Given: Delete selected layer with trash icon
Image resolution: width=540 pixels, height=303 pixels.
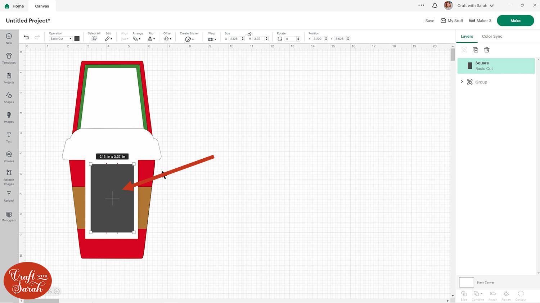Looking at the screenshot, I should pyautogui.click(x=487, y=50).
